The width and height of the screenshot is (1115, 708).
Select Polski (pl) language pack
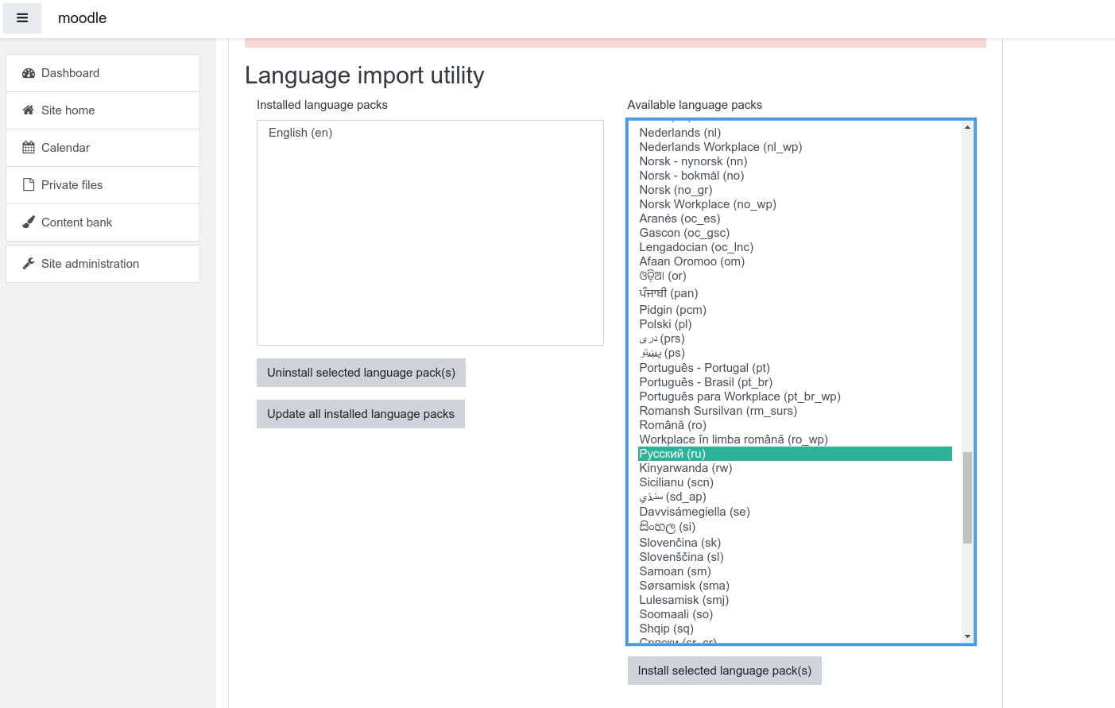665,324
